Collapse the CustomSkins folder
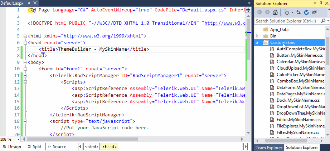Screen dimensions: 330x151 coord(257,42)
